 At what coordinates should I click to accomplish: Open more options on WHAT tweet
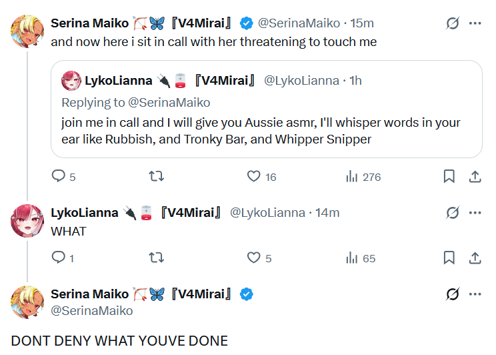(x=475, y=213)
